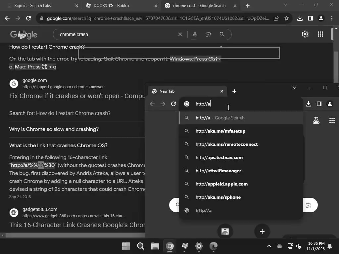Click Search for: How do I restart Chrome crash
This screenshot has height=254, width=339.
pyautogui.click(x=60, y=113)
